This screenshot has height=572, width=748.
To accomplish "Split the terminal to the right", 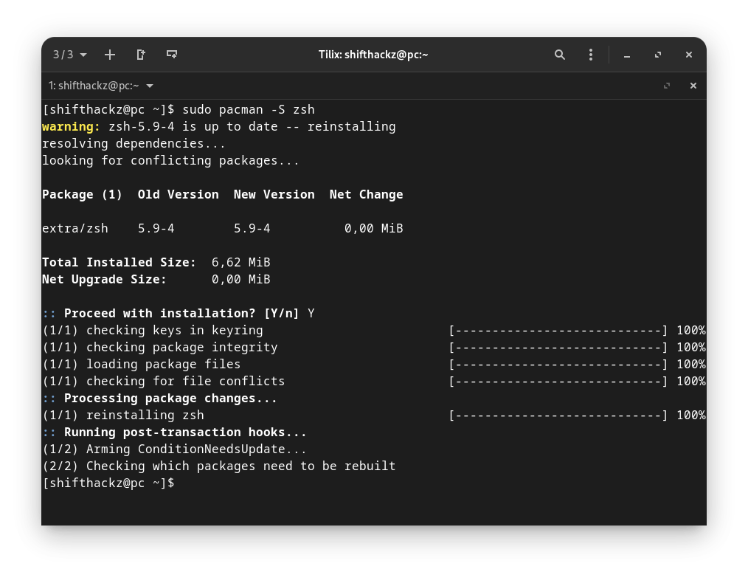I will click(x=140, y=55).
